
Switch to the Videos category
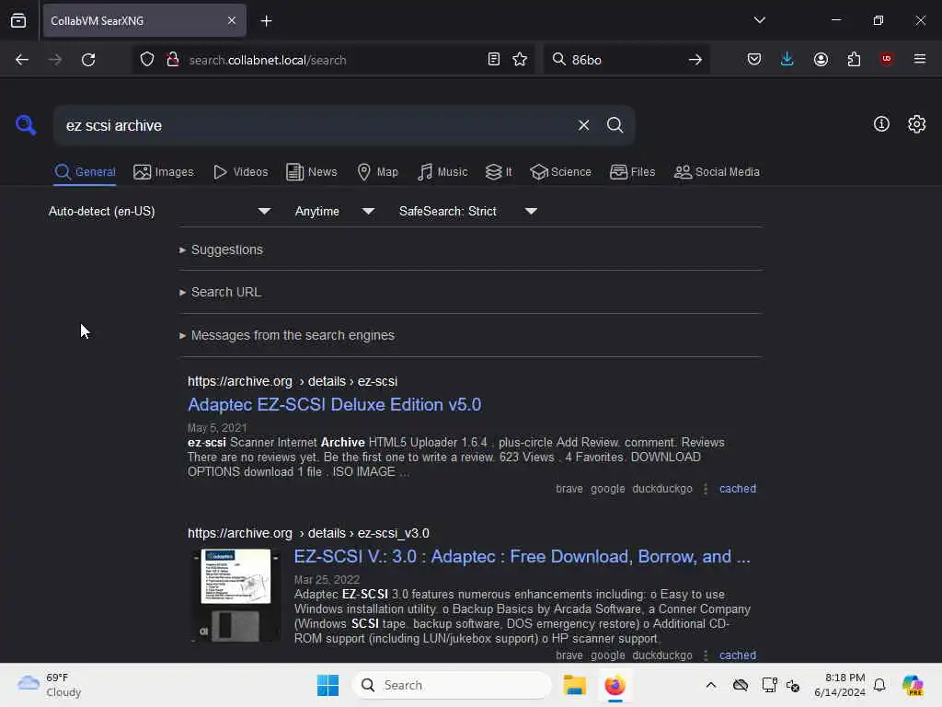[241, 172]
